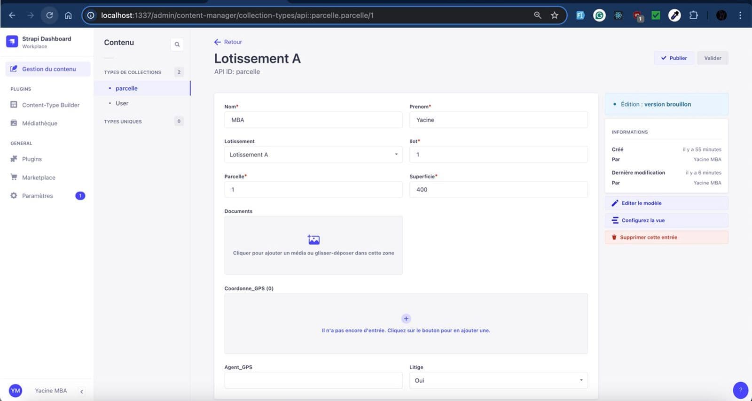
Task: Click the Valider button
Action: point(712,58)
